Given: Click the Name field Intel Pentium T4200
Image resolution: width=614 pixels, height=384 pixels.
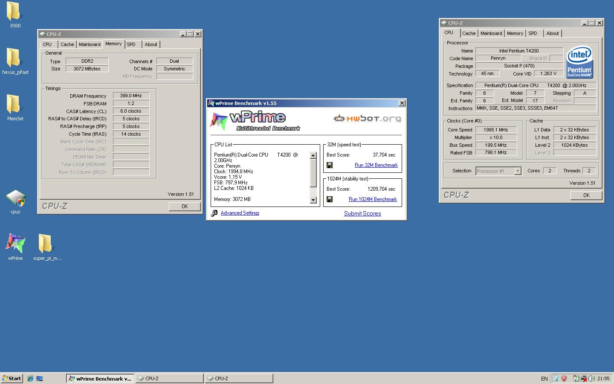Looking at the screenshot, I should tap(519, 51).
